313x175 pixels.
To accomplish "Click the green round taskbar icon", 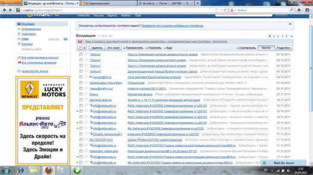I will click(77, 170).
